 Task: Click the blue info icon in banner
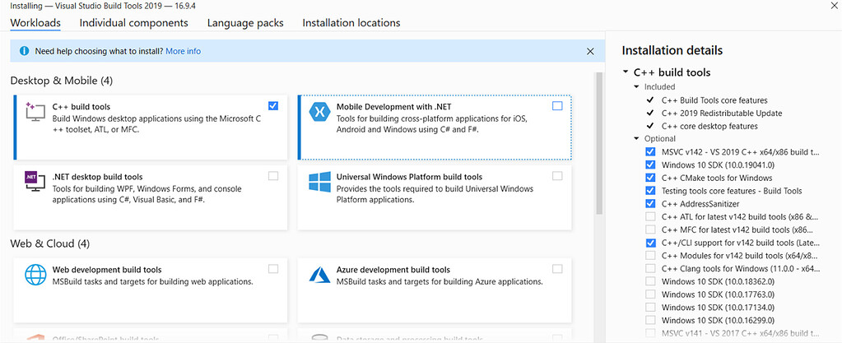pyautogui.click(x=23, y=51)
